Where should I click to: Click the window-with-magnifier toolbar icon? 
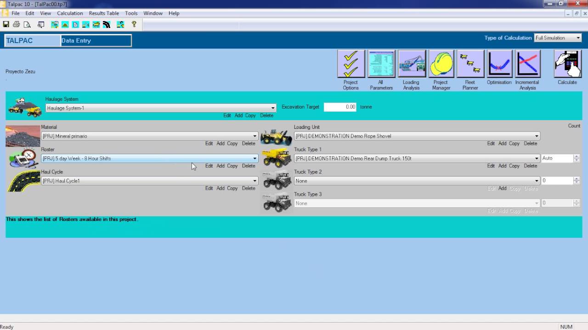point(41,24)
